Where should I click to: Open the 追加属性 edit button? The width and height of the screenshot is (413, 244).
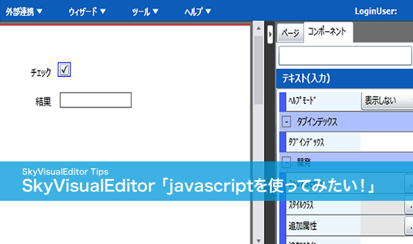[409, 226]
